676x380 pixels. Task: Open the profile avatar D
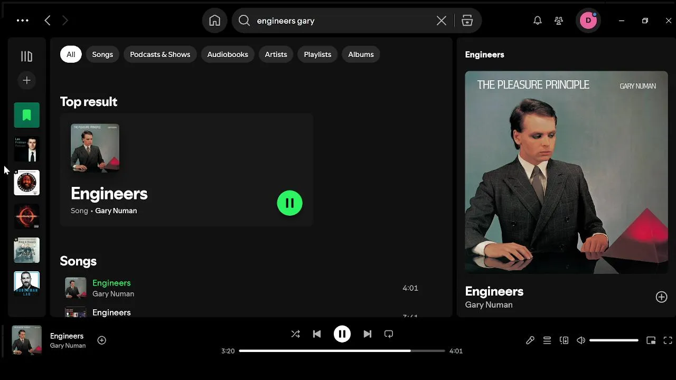pos(588,21)
